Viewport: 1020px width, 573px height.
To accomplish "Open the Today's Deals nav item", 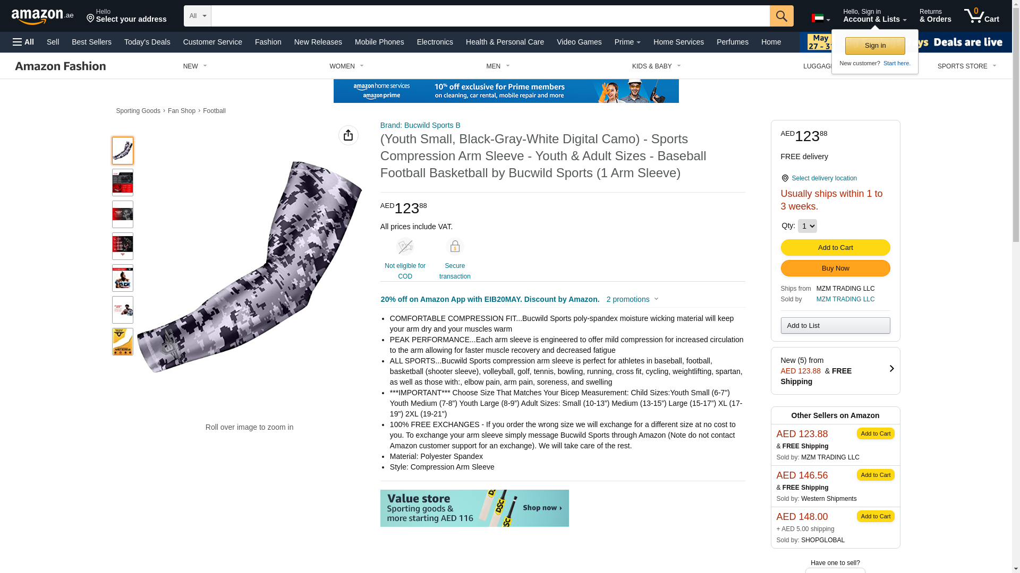I will [x=147, y=42].
